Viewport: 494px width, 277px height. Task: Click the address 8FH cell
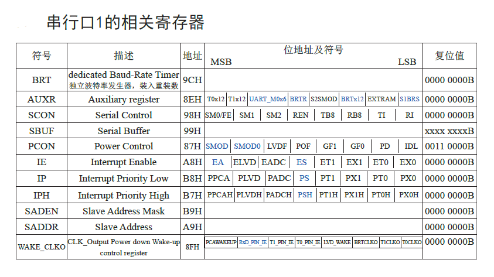tap(192, 247)
